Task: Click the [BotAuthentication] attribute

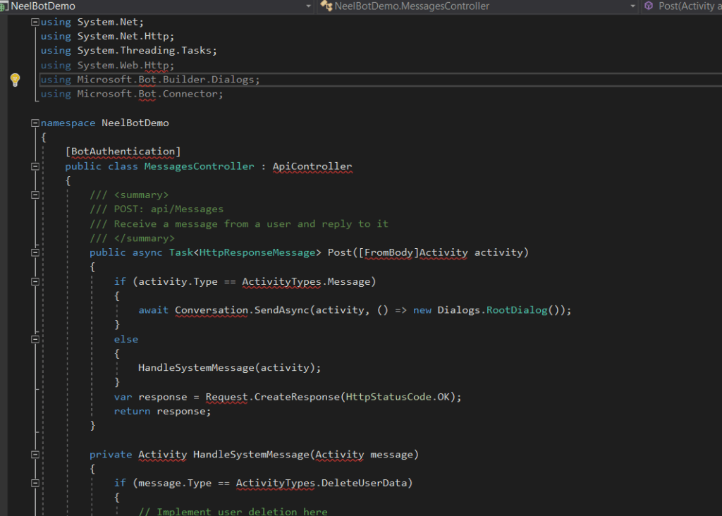Action: tap(123, 152)
